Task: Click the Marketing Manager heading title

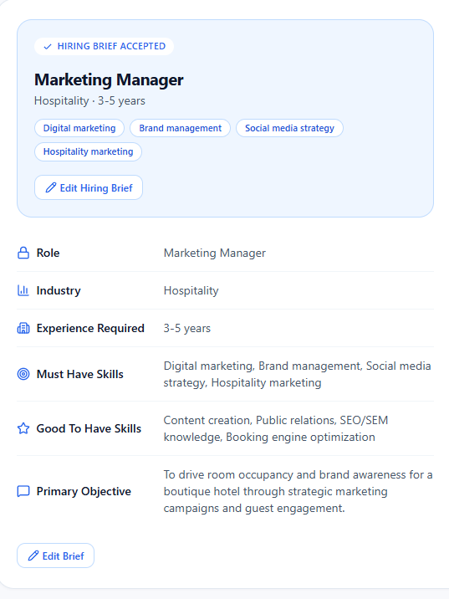Action: [109, 79]
